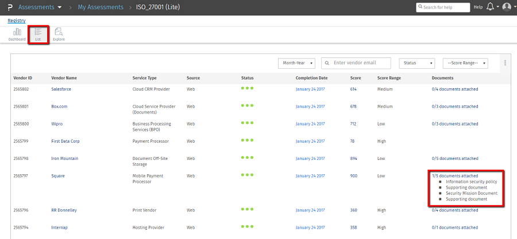Open Information security policy document
The width and height of the screenshot is (517, 239).
click(471, 182)
